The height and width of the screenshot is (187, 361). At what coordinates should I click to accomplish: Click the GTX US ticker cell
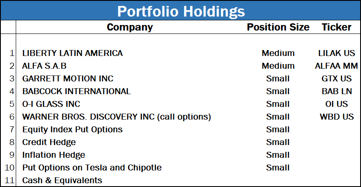(336, 79)
